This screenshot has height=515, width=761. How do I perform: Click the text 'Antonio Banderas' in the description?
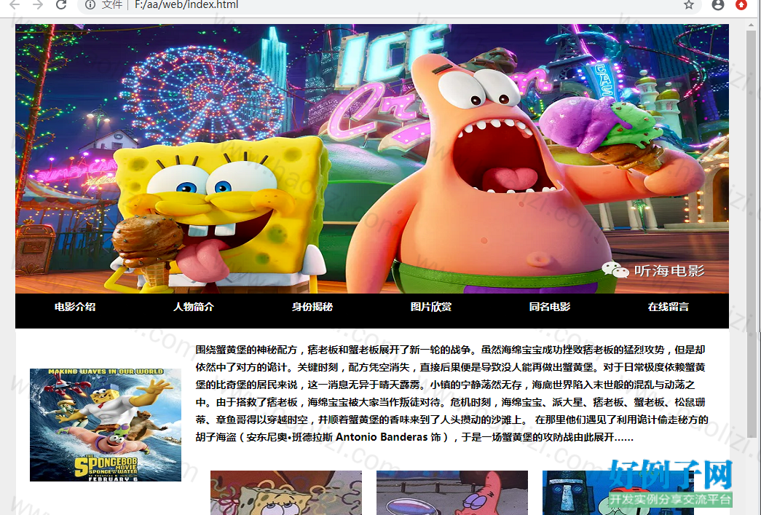coord(382,437)
